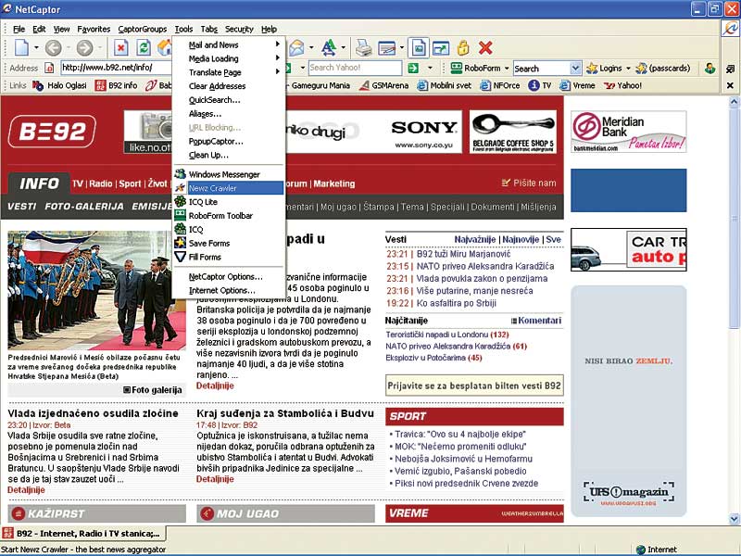Select the highlighted Newz Crawler item
Image resolution: width=741 pixels, height=556 pixels.
[229, 188]
